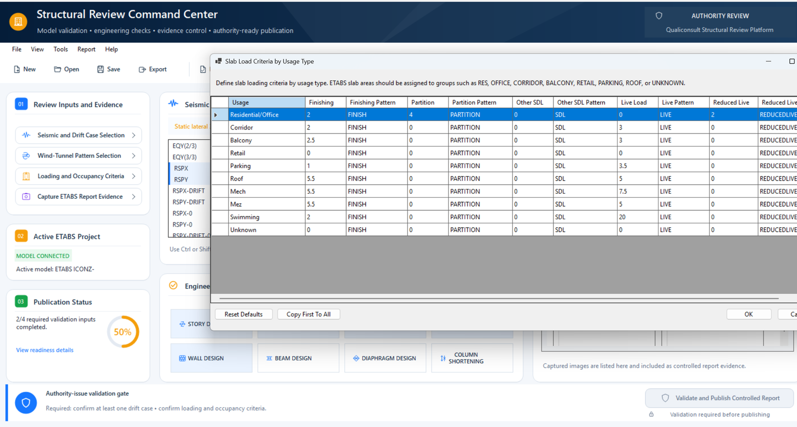Open the Report menu
Viewport: 797px width, 427px height.
coord(86,49)
